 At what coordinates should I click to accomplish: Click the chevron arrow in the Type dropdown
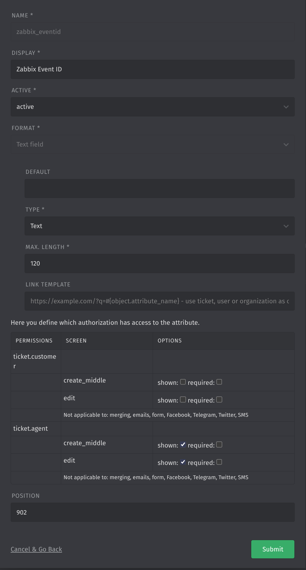[x=286, y=226]
